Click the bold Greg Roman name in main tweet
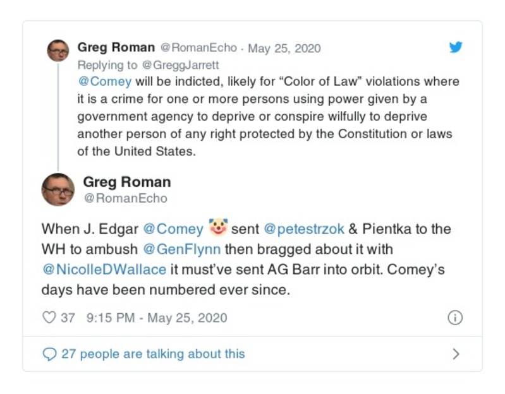 point(126,182)
